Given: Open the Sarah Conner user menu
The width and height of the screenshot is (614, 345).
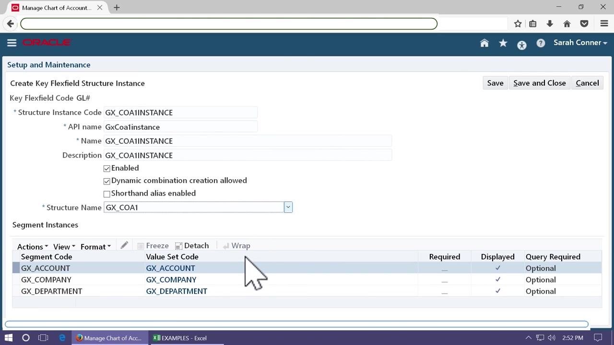Looking at the screenshot, I should [x=580, y=43].
